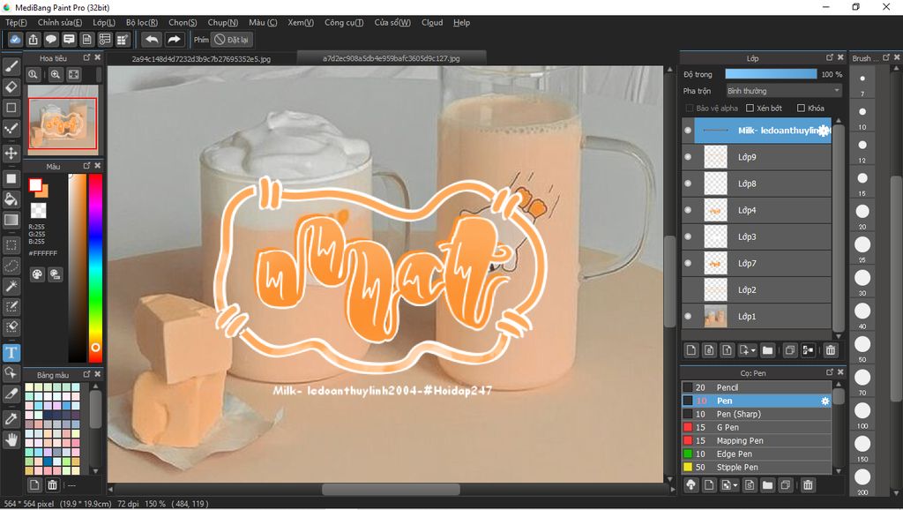The image size is (903, 510).
Task: Delete swatch in palette panel trash icon
Action: coord(52,485)
